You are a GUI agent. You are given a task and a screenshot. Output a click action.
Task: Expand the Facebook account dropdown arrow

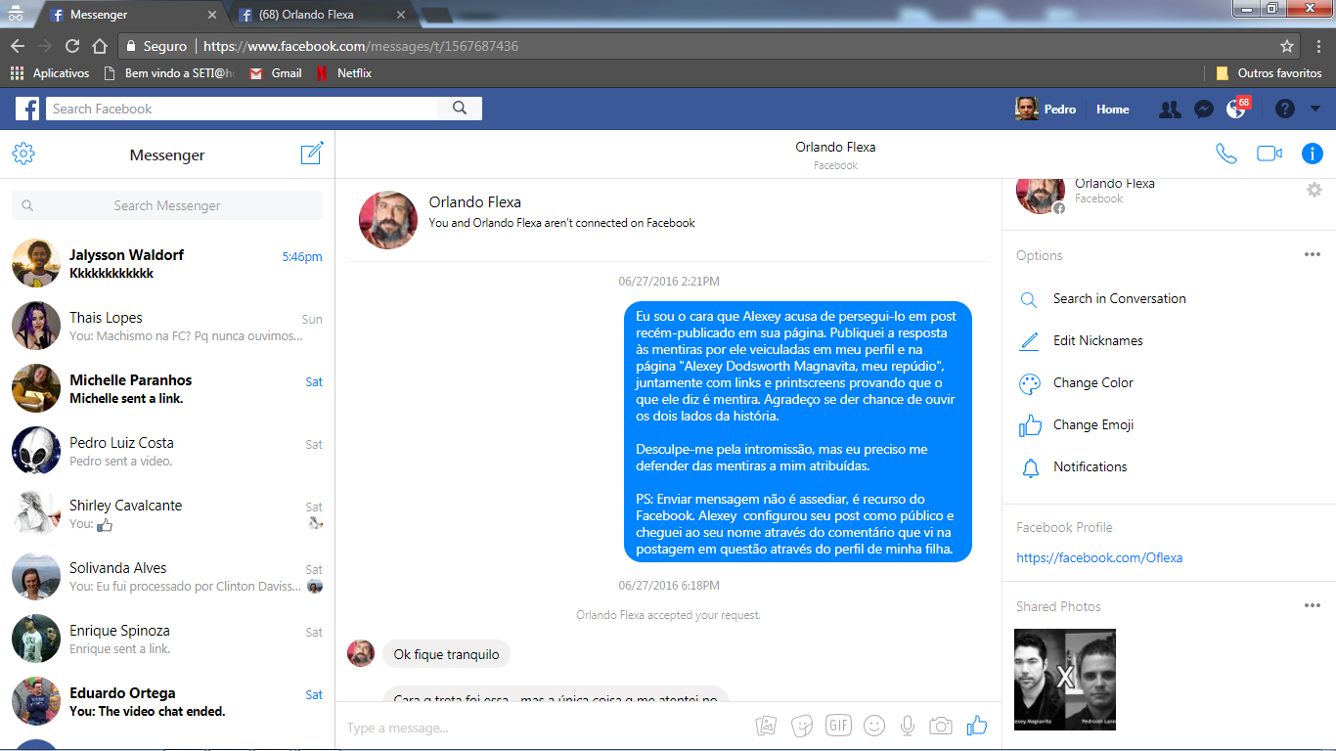pyautogui.click(x=1315, y=110)
